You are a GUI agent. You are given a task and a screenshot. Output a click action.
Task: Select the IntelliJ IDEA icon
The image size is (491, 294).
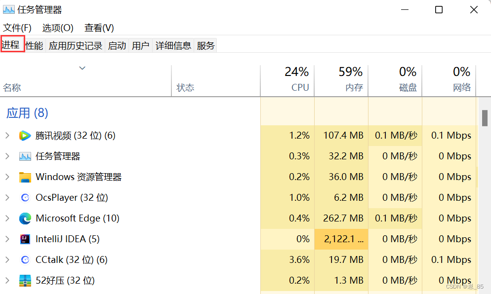[x=25, y=239]
